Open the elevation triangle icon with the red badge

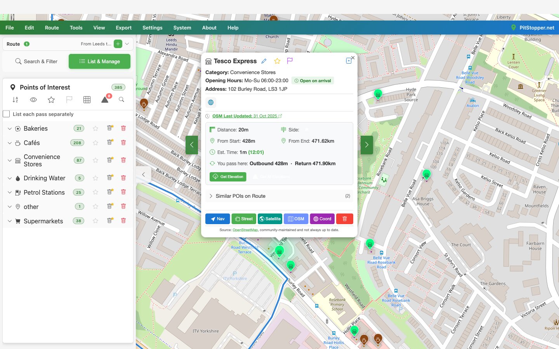click(105, 99)
